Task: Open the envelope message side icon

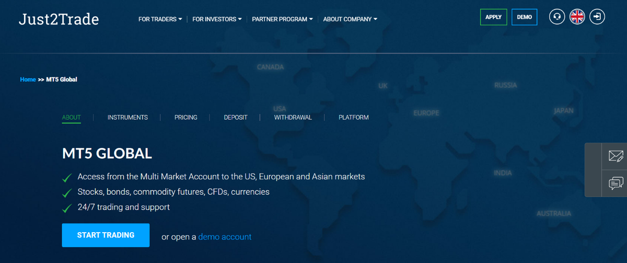Action: (616, 156)
